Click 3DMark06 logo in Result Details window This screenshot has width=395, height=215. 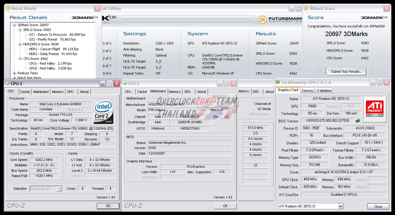point(85,17)
